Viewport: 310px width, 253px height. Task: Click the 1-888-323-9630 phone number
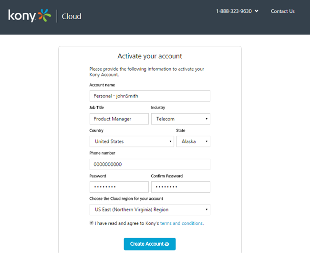233,11
